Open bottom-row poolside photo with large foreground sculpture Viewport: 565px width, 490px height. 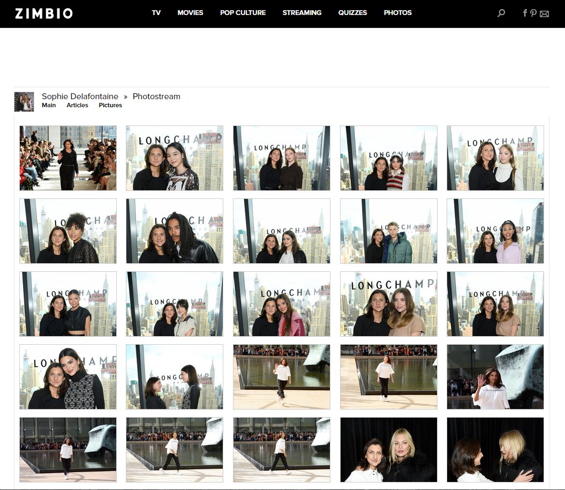[68, 450]
